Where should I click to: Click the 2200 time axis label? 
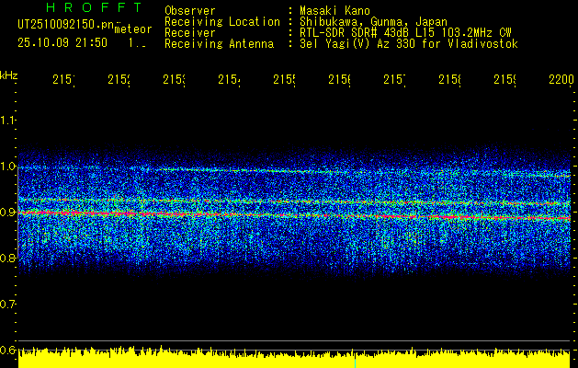(x=561, y=79)
